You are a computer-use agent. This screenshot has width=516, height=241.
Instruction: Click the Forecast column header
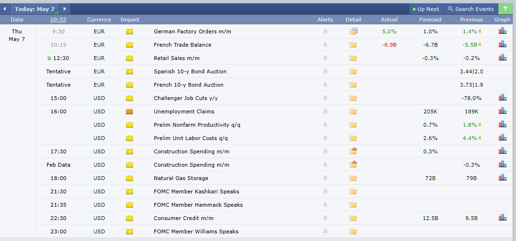[430, 20]
